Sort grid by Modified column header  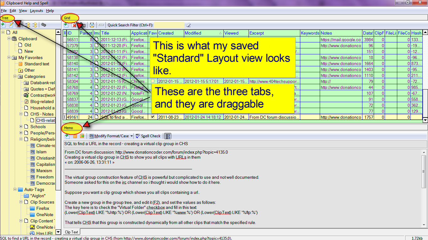coord(204,33)
